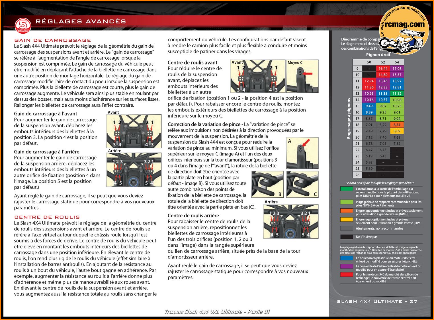Click bold 'Correction de la variation de pince'

pos(204,124)
